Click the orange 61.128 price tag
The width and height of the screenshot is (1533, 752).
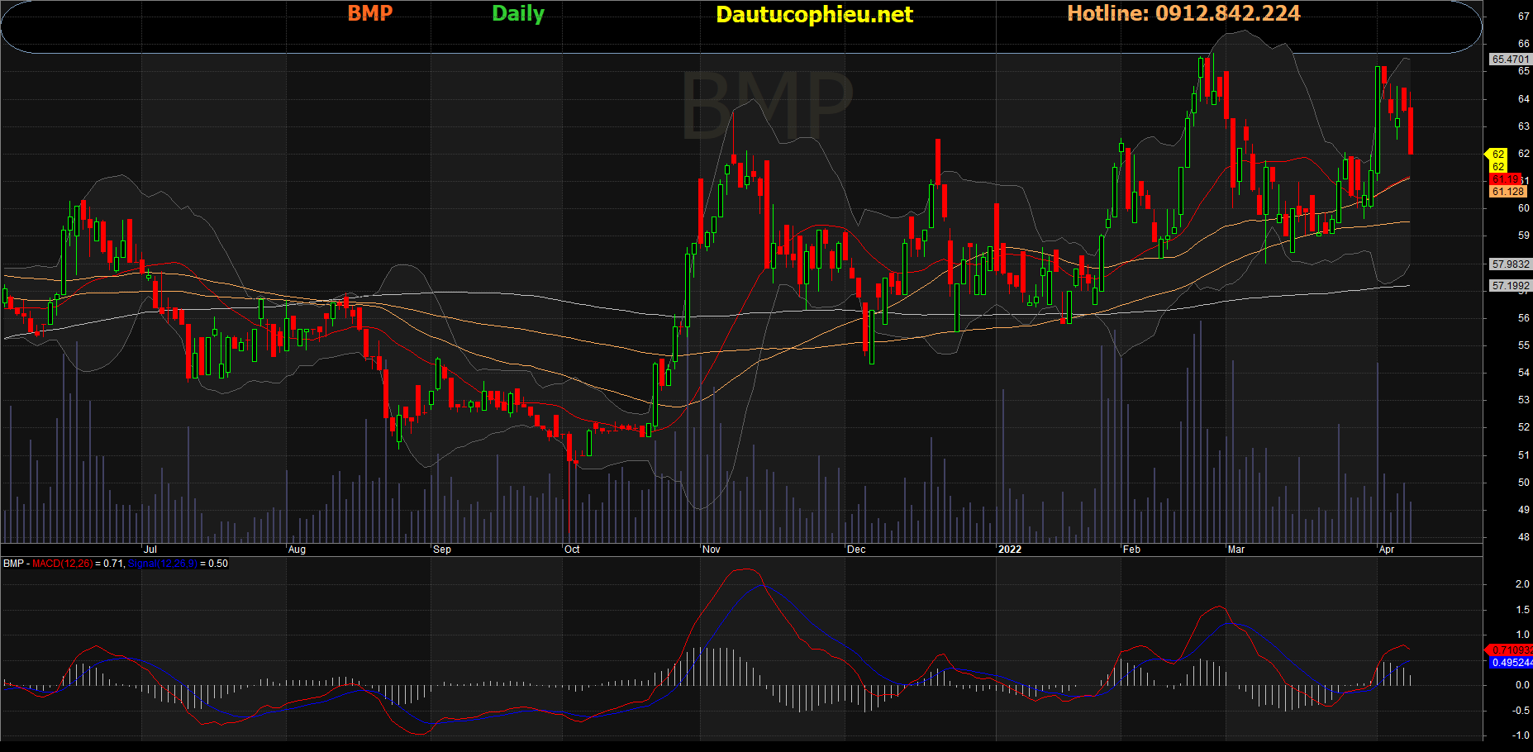coord(1507,192)
